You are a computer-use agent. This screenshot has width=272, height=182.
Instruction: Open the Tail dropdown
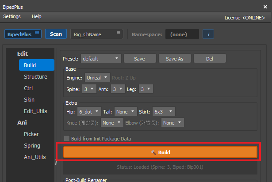click(x=126, y=111)
